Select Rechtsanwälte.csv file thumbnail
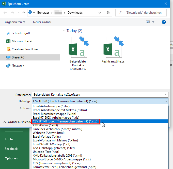The height and width of the screenshot is (169, 173). pos(113,51)
